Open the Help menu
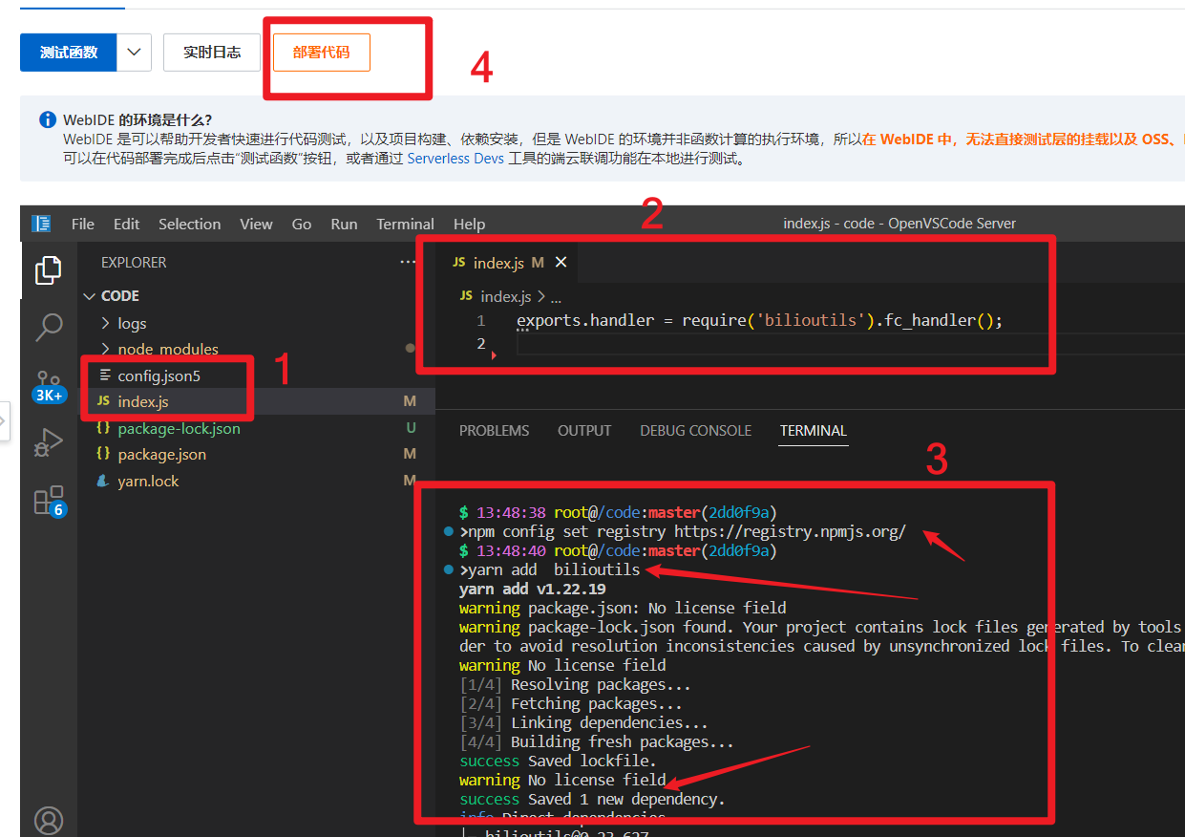Screen dimensions: 1185x837 469,224
